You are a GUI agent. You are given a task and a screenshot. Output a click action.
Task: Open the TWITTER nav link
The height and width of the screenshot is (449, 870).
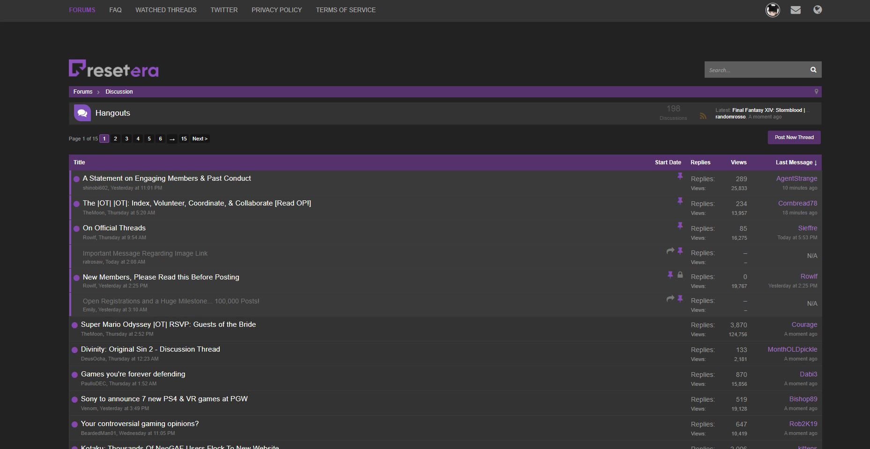click(x=224, y=10)
